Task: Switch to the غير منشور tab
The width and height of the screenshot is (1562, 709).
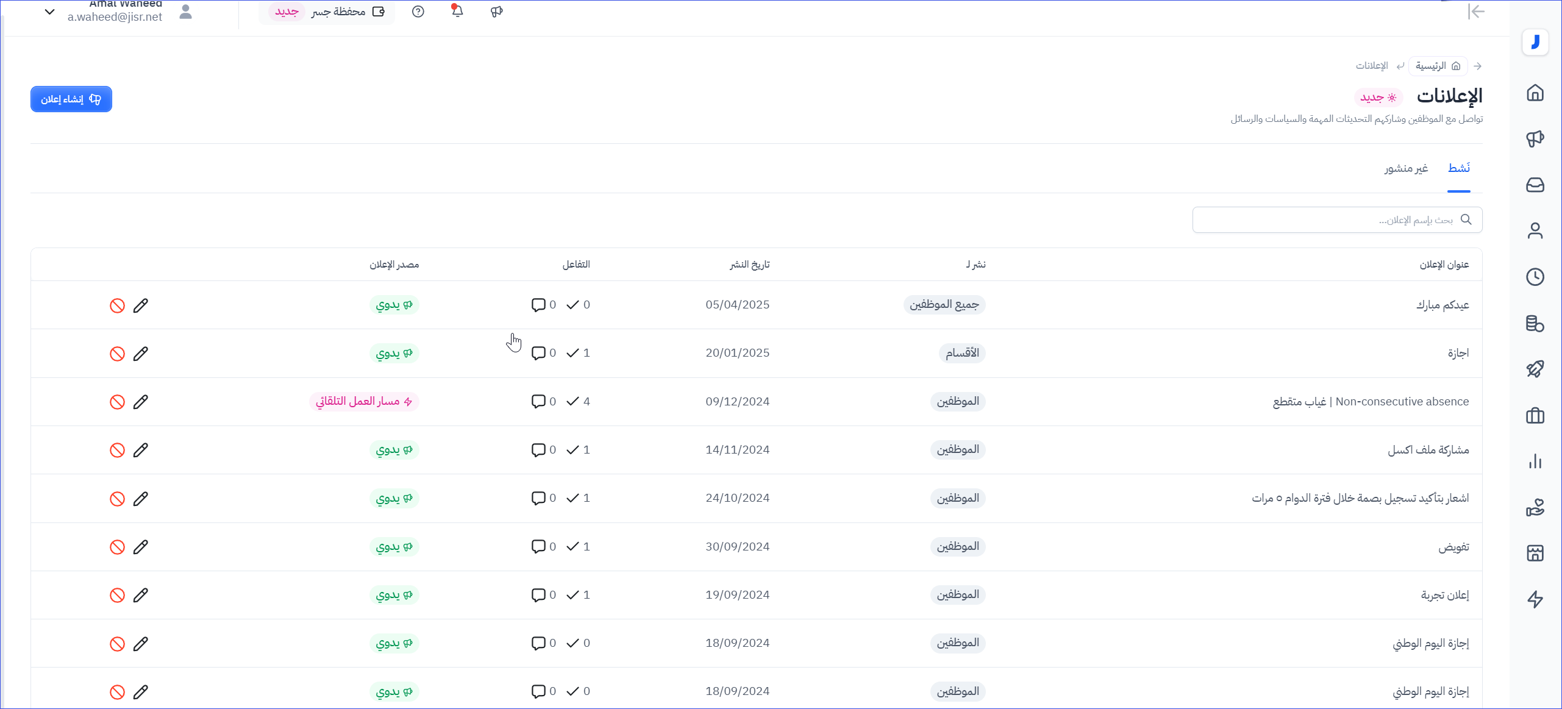Action: click(1405, 168)
